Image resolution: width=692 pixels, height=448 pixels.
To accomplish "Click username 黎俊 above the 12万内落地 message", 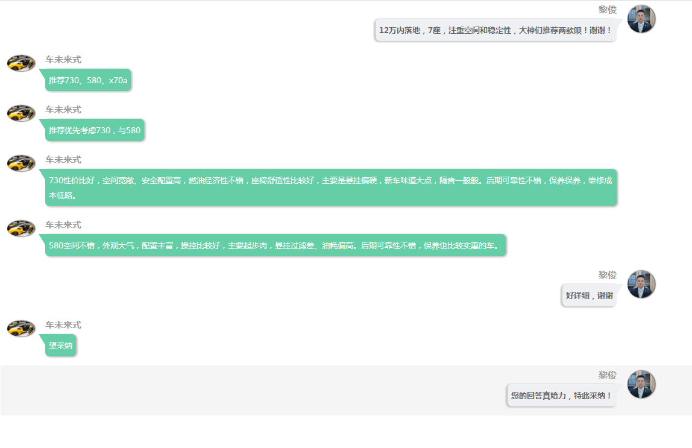I will pyautogui.click(x=607, y=10).
